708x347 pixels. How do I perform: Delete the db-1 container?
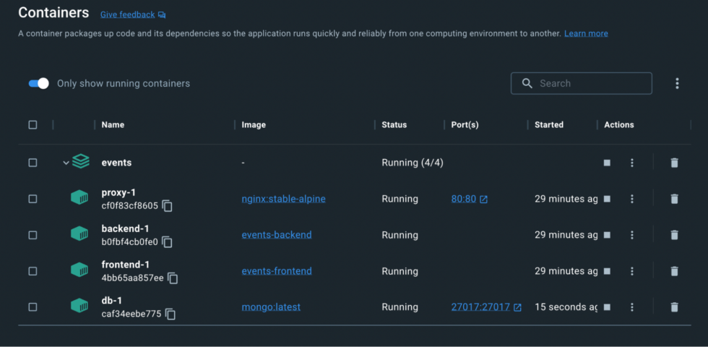click(674, 307)
